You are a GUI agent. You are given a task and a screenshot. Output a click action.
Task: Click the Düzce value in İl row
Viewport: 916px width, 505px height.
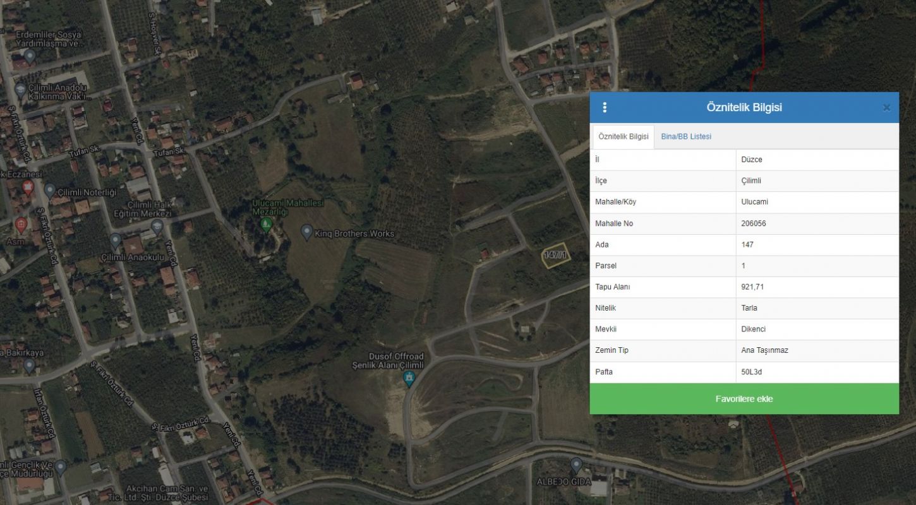click(x=752, y=160)
